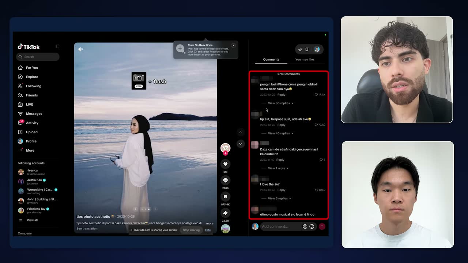The image size is (468, 263).
Task: Click the TikTok logo
Action: 29,47
